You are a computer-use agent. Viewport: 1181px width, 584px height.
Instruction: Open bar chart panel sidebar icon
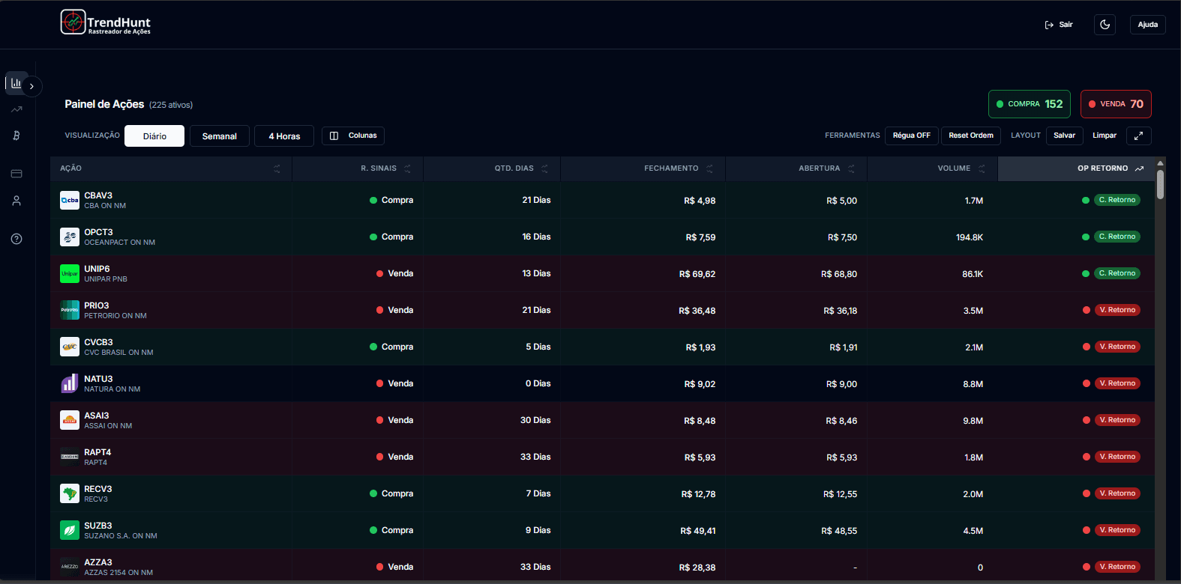point(16,83)
